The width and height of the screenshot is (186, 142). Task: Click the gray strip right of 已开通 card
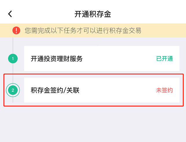pos(183,59)
